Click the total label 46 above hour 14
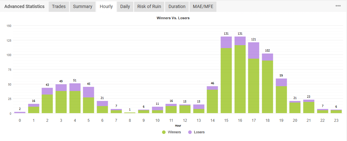Viewport: 347px width, 141px height. coord(213,83)
